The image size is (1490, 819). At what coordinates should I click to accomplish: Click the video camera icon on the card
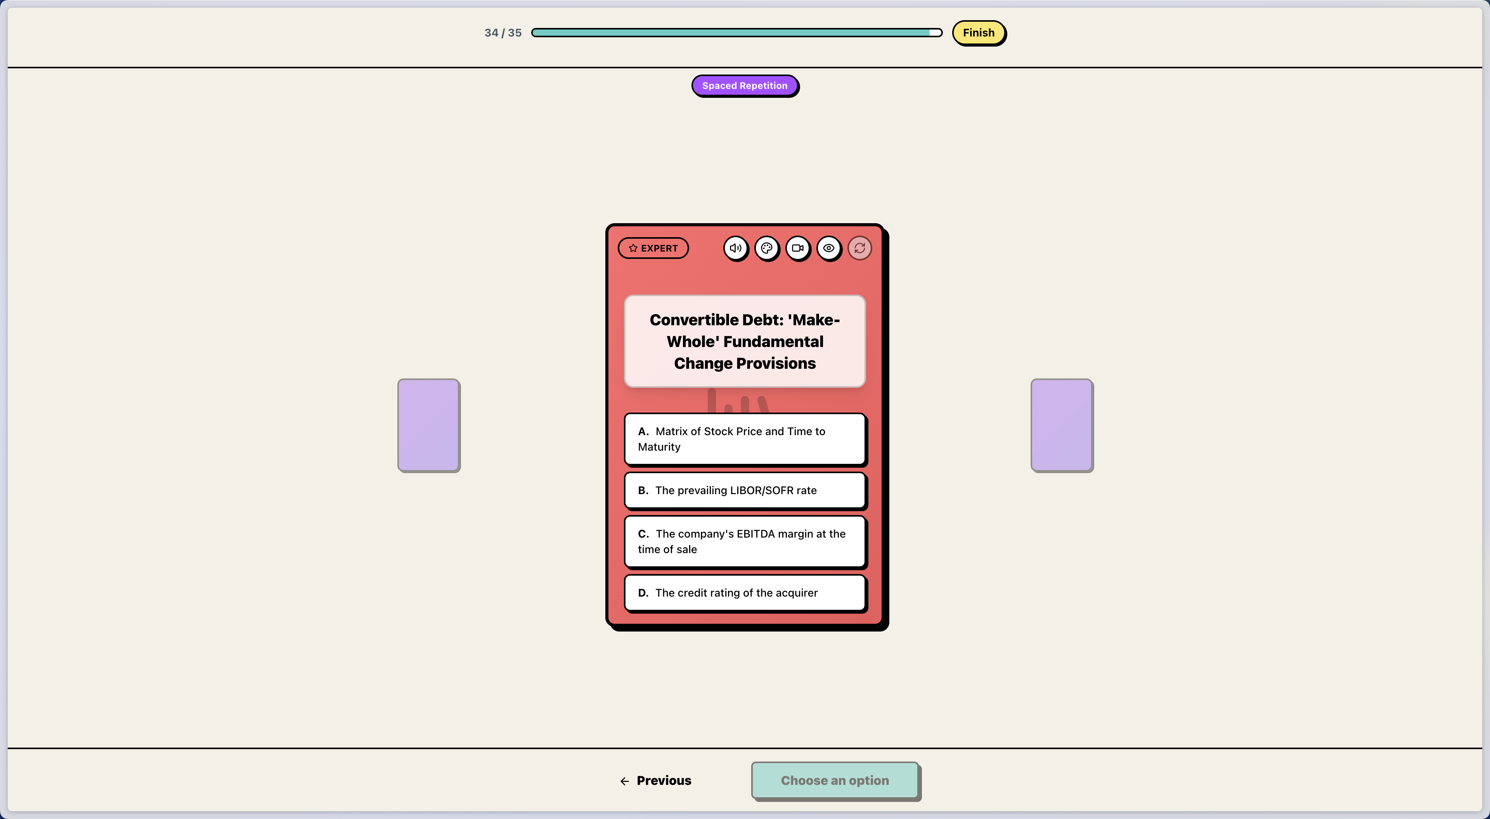(798, 248)
